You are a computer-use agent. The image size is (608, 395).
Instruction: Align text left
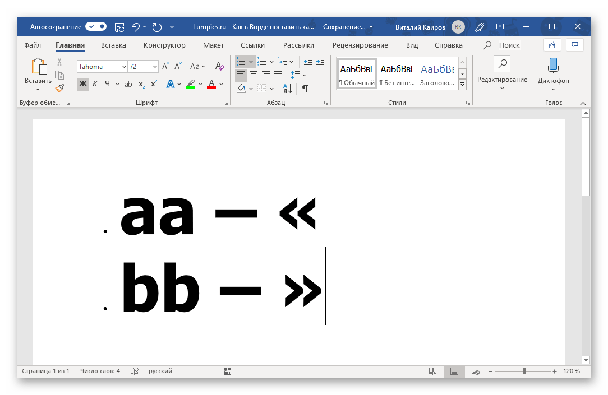coord(241,75)
